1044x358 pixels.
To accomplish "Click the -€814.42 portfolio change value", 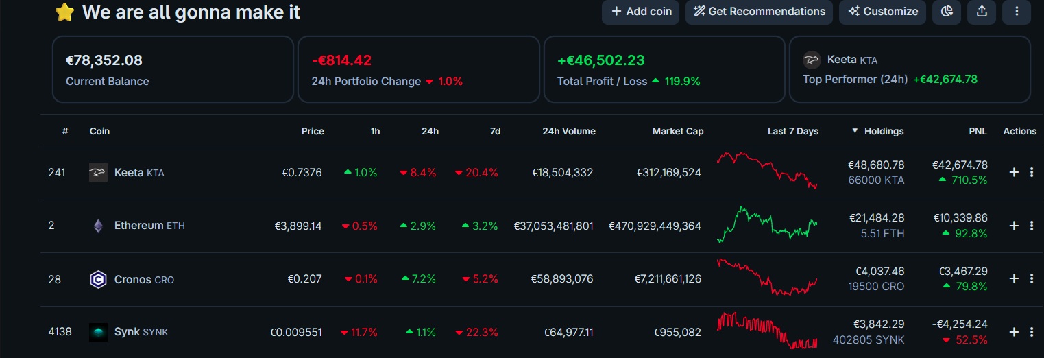I will point(341,60).
